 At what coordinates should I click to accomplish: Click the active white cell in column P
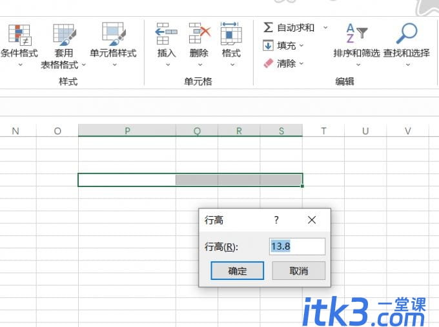tap(127, 179)
